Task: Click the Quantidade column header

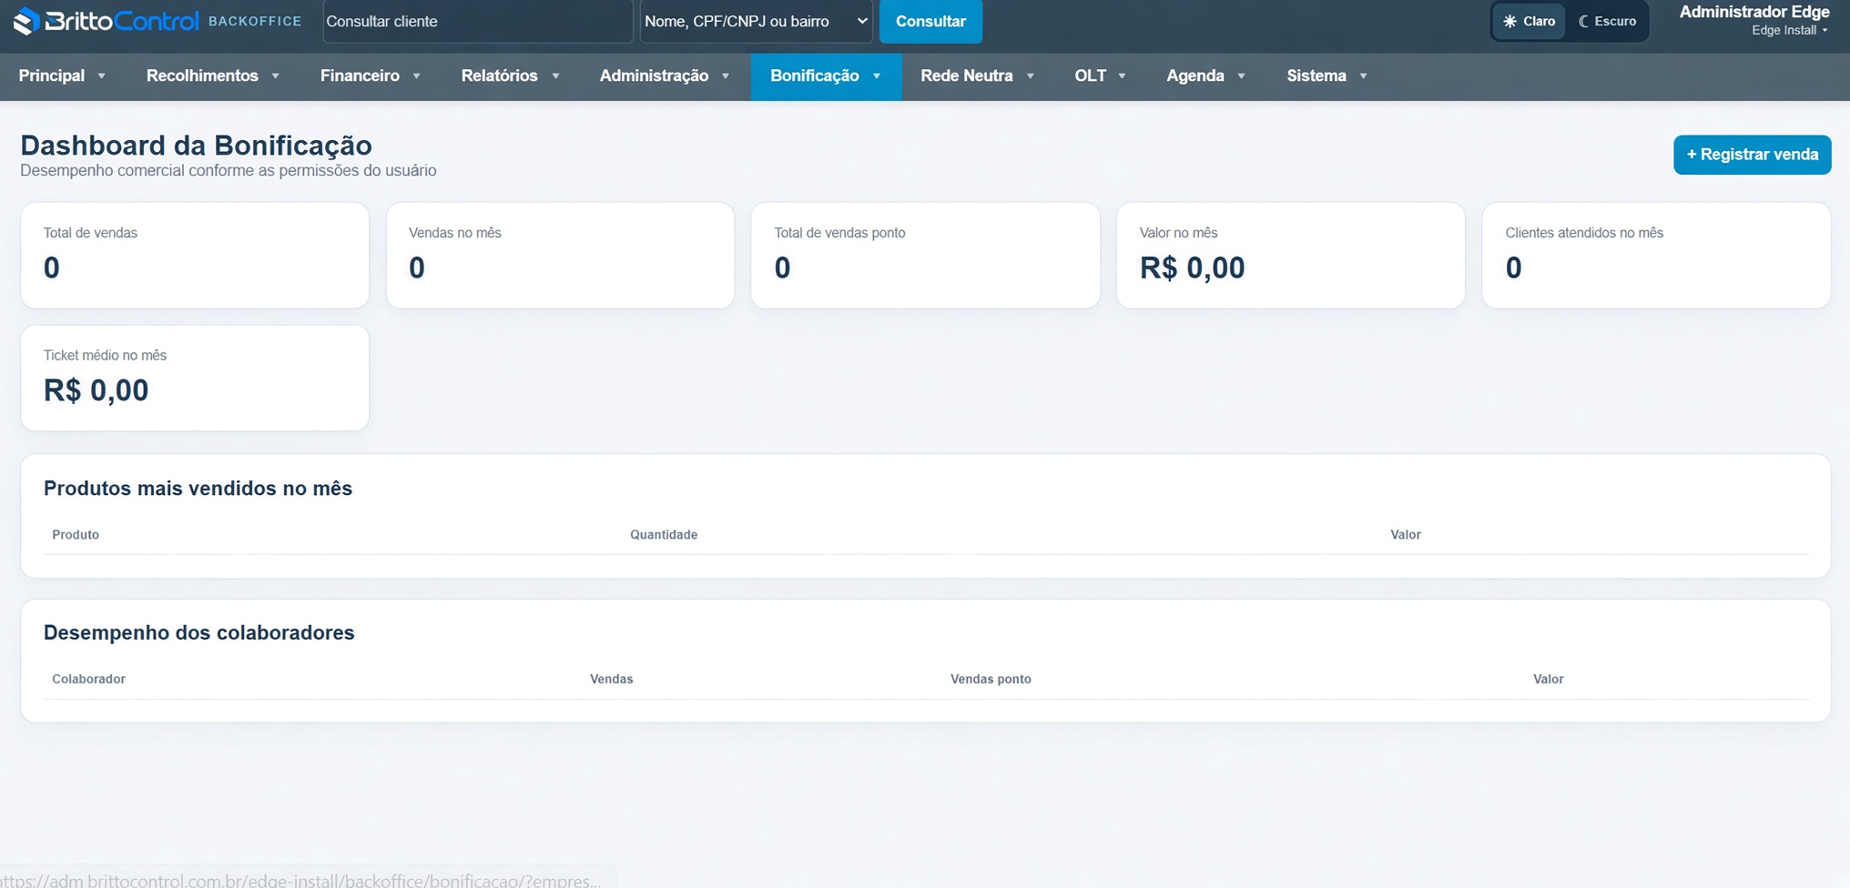Action: pyautogui.click(x=664, y=535)
